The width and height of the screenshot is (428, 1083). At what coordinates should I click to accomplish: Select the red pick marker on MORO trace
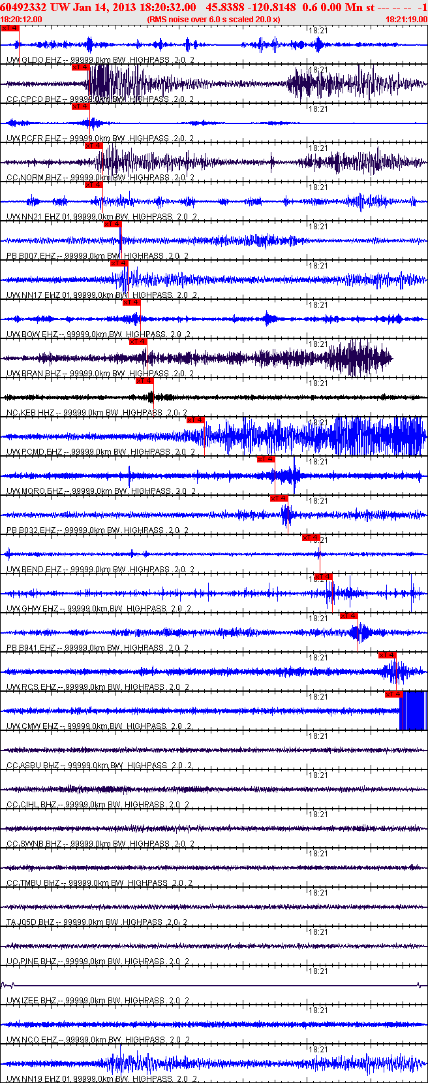266,459
